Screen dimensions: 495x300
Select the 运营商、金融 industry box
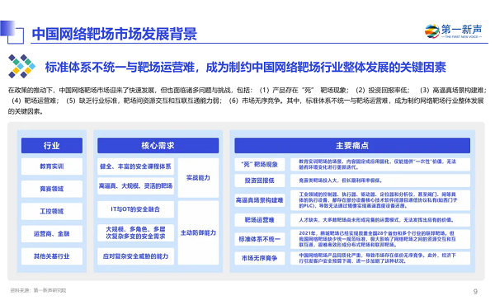[x=52, y=234]
